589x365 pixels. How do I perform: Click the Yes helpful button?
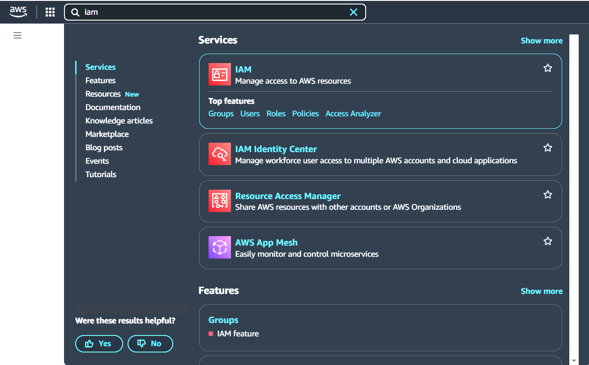pyautogui.click(x=99, y=344)
